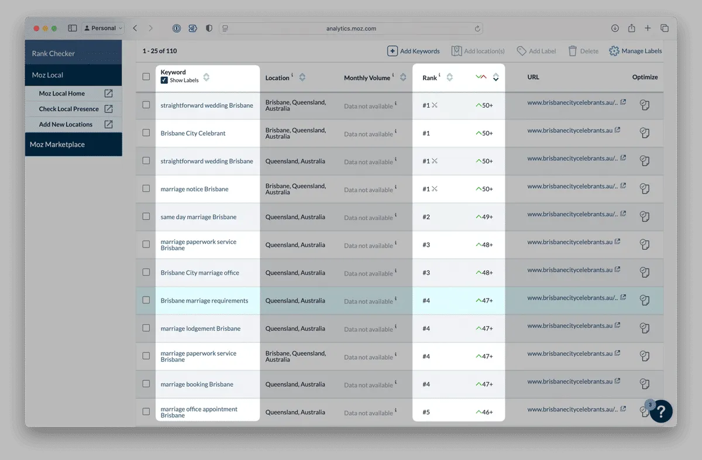The image size is (702, 460).
Task: Select Brisbane marriage requirements checkbox
Action: click(146, 300)
